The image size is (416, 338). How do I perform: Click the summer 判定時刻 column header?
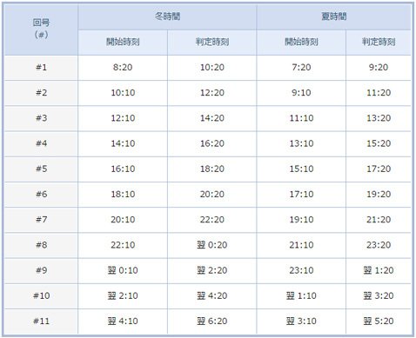[x=379, y=43]
